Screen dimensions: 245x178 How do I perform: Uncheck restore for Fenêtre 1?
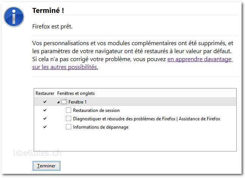(45, 102)
